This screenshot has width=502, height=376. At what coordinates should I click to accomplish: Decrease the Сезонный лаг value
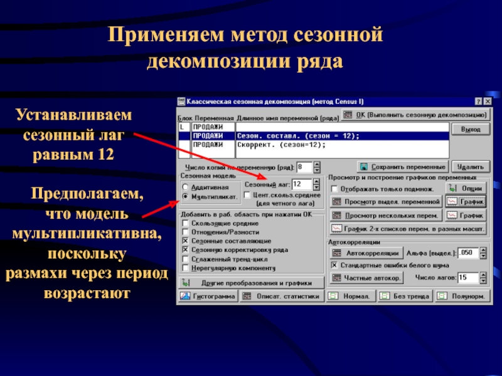click(x=316, y=187)
